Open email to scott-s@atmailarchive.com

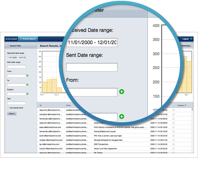[50, 136]
